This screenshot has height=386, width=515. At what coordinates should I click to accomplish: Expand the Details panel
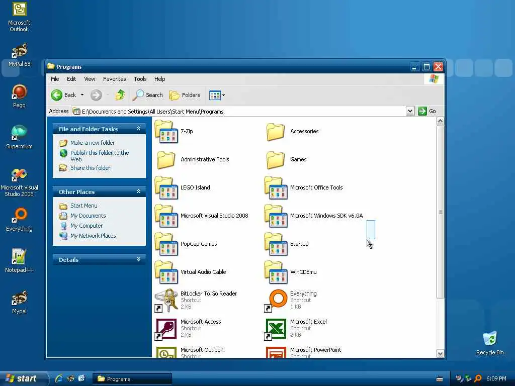pyautogui.click(x=139, y=259)
